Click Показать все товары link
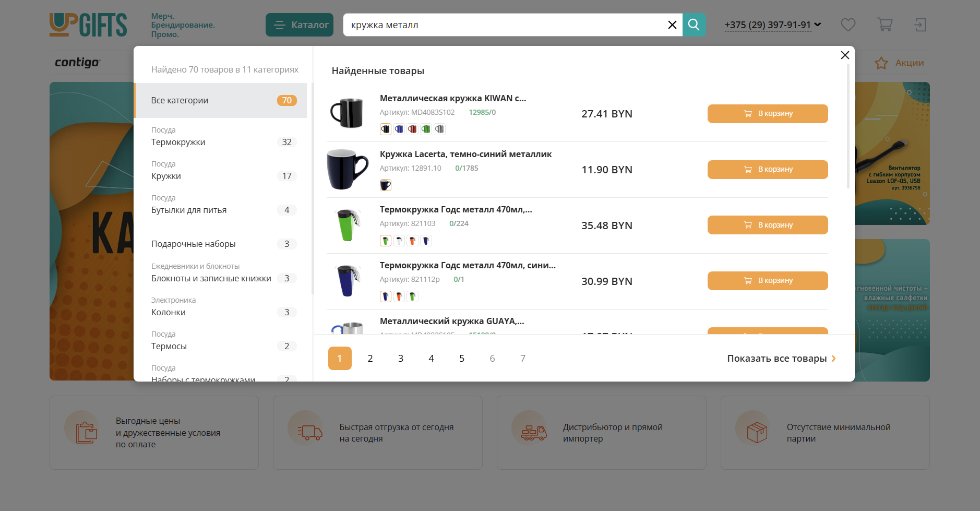Image resolution: width=980 pixels, height=511 pixels. tap(781, 359)
